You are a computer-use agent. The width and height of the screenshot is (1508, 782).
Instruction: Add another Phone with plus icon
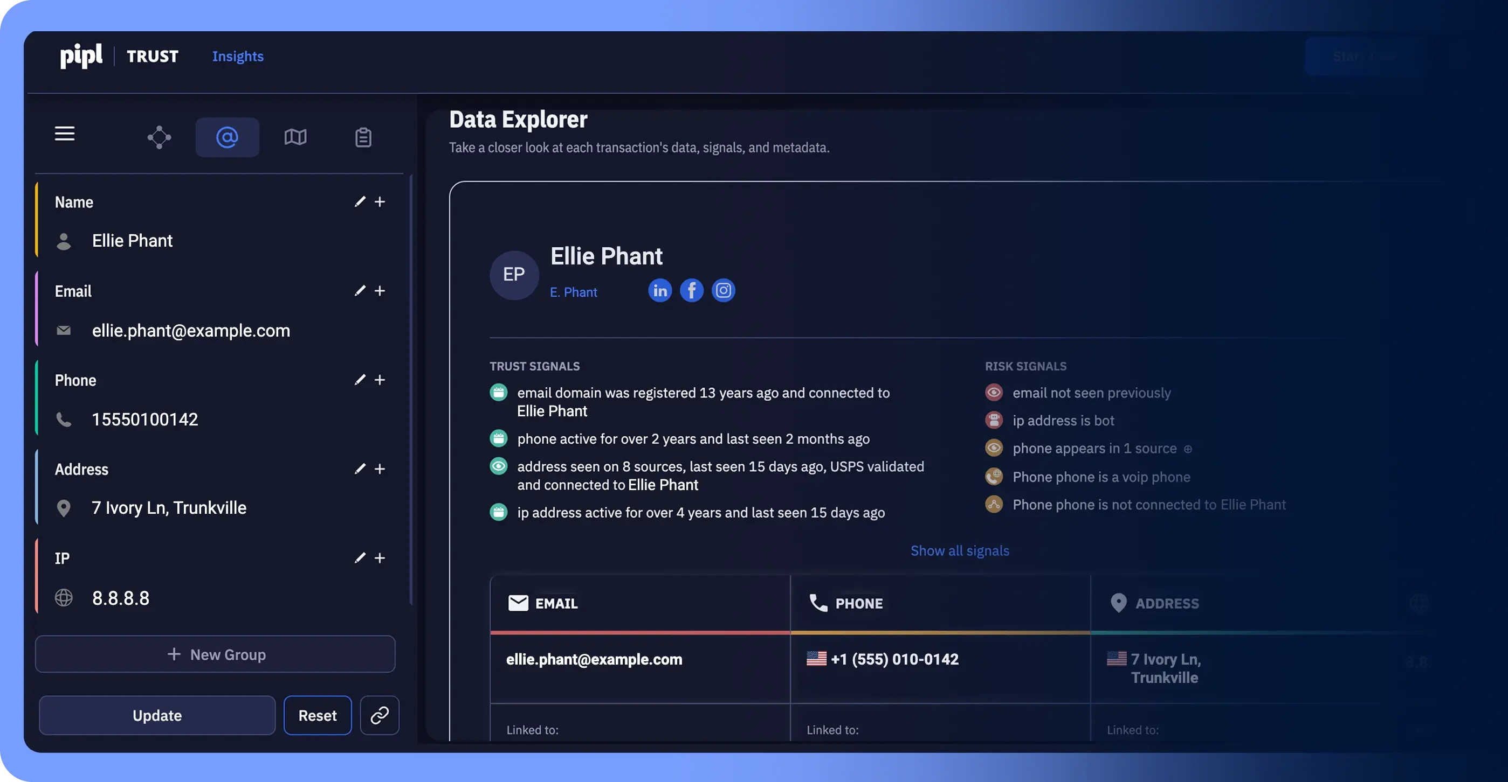[380, 380]
